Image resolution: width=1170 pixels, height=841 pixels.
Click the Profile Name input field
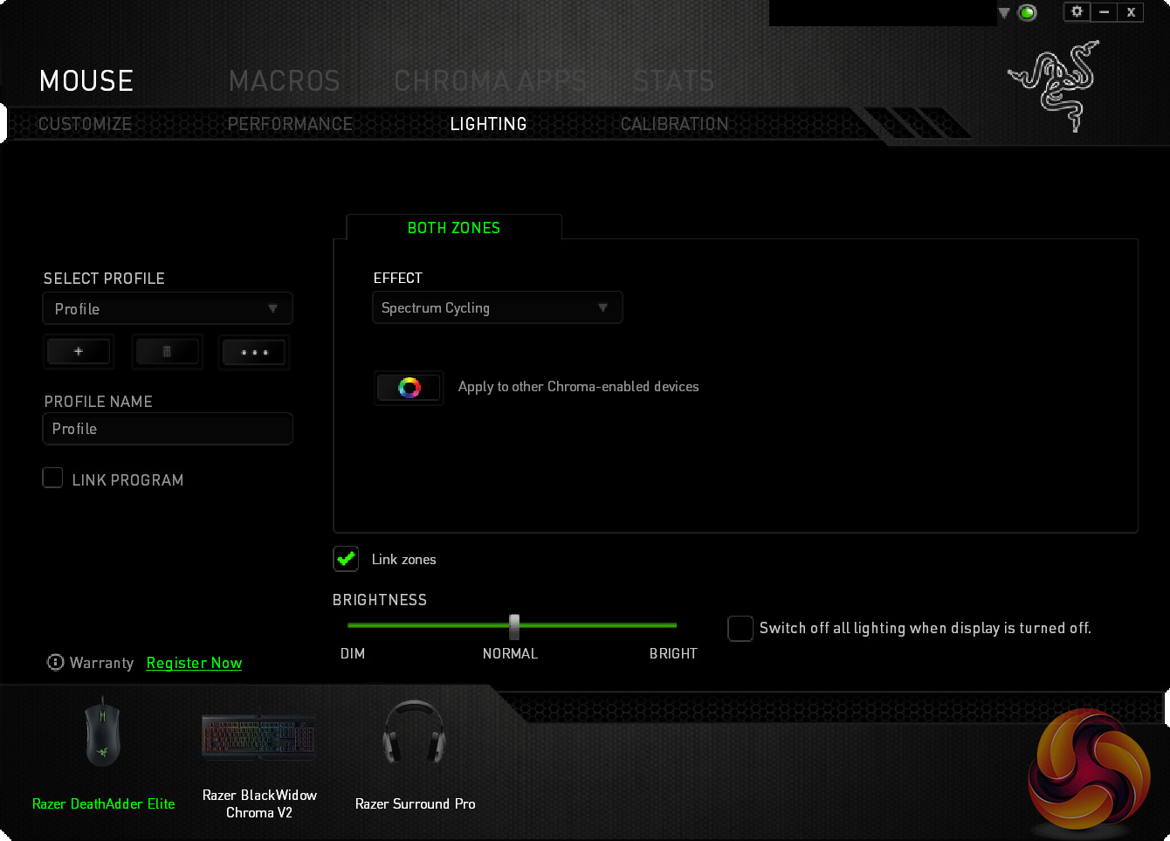(168, 429)
